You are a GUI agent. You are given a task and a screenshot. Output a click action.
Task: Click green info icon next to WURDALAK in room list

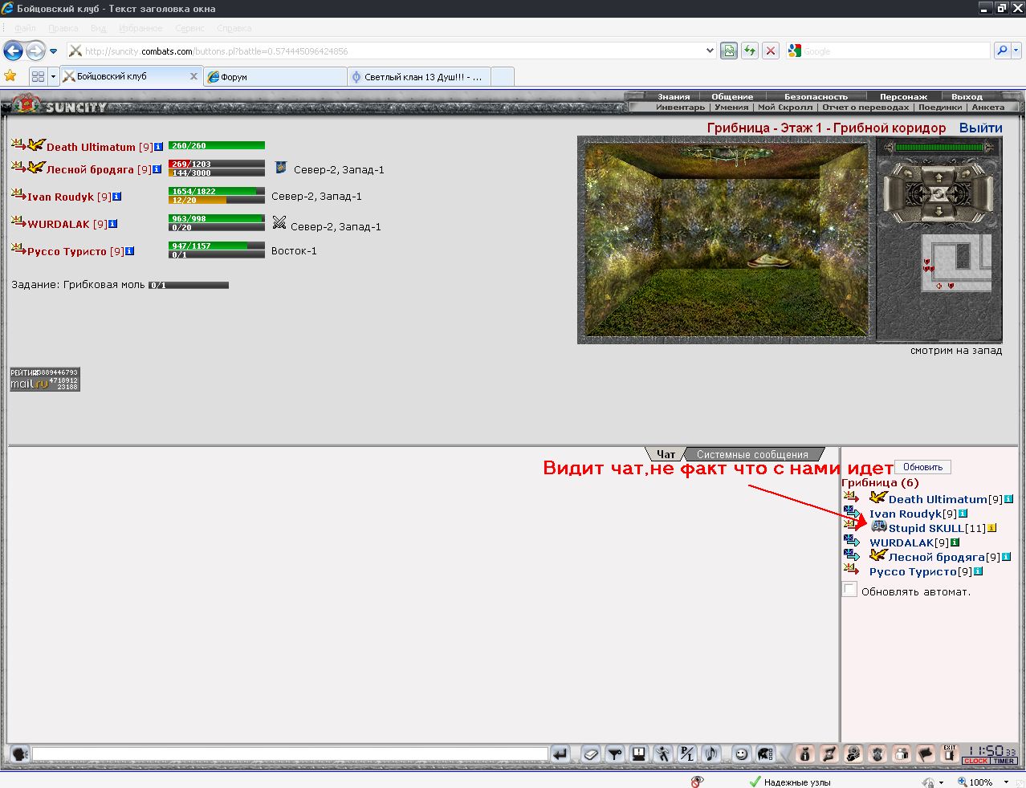955,542
